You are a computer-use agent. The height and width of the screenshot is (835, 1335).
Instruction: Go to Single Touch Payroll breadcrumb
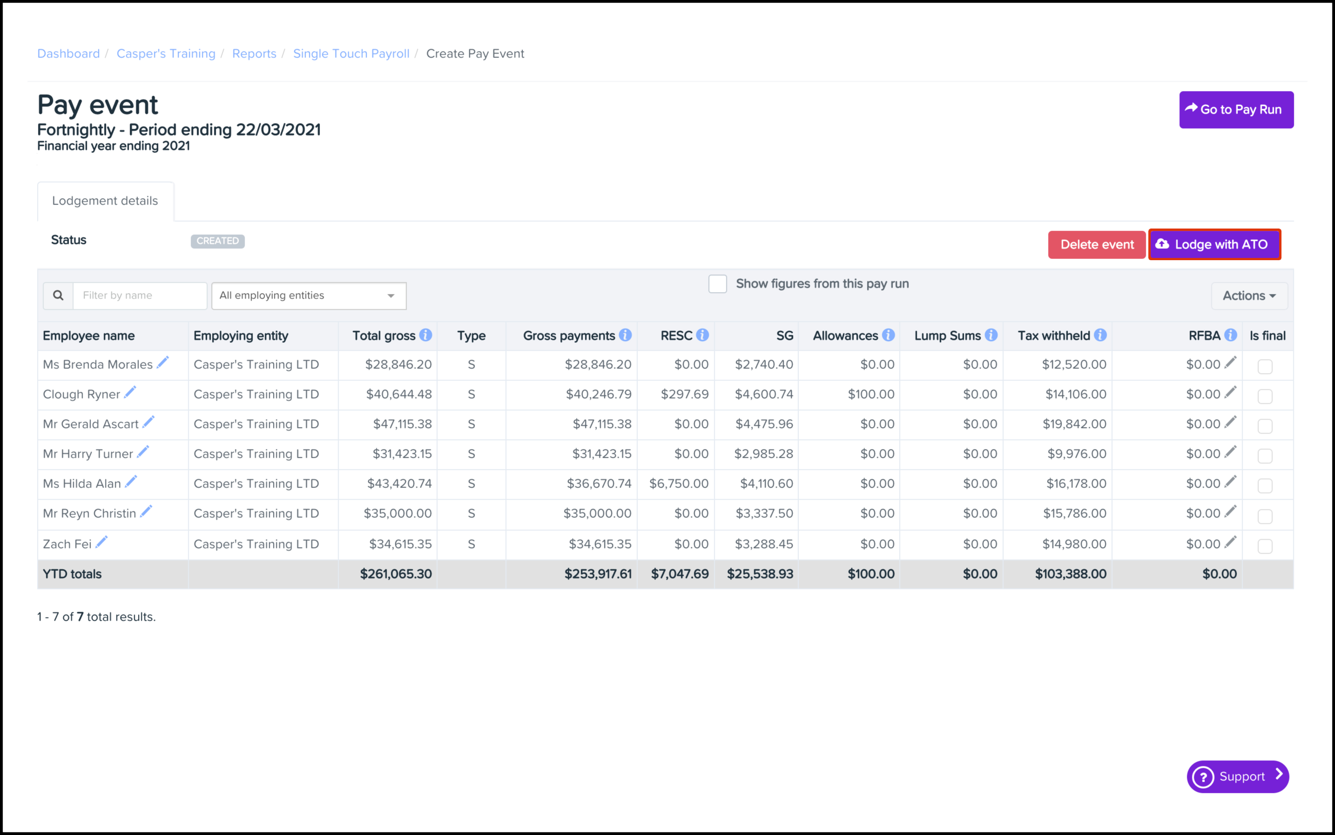[x=351, y=54]
